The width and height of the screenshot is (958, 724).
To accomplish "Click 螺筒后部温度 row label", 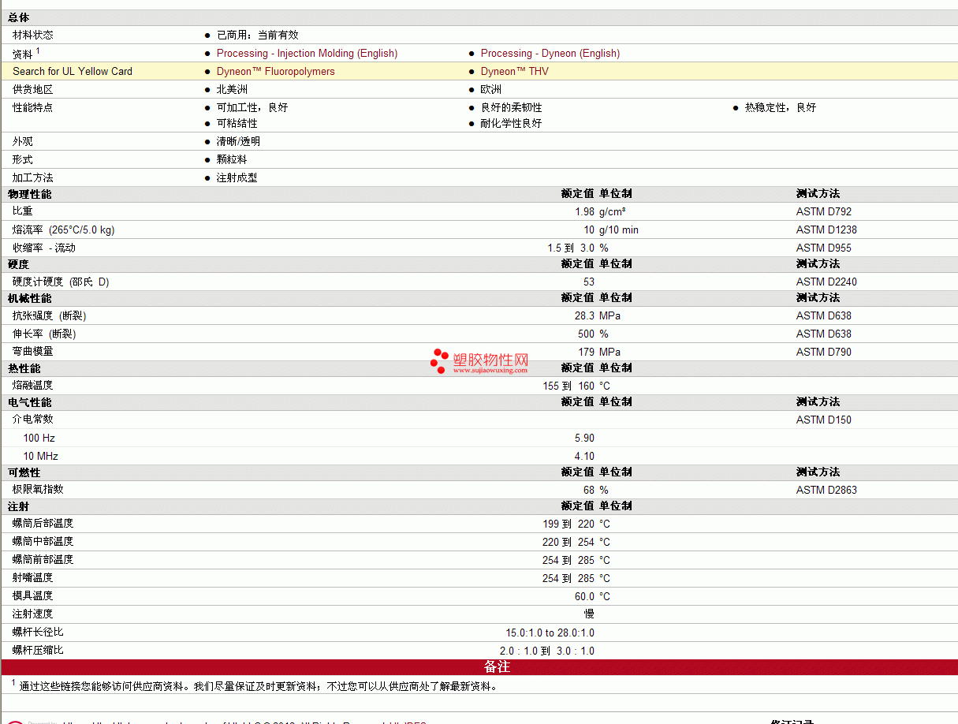I will tap(43, 524).
